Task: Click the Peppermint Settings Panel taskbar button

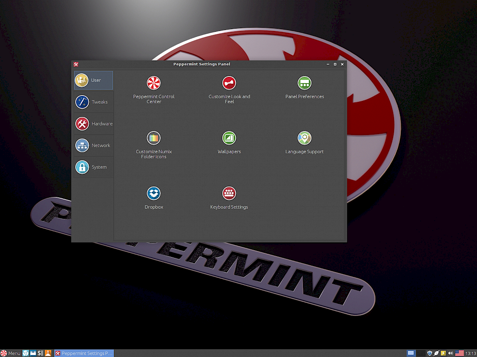Action: point(84,353)
